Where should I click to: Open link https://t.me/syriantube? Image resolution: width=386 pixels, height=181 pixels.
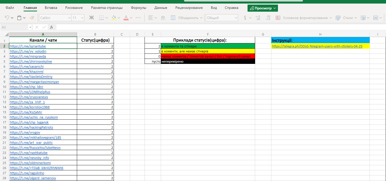tap(28, 46)
